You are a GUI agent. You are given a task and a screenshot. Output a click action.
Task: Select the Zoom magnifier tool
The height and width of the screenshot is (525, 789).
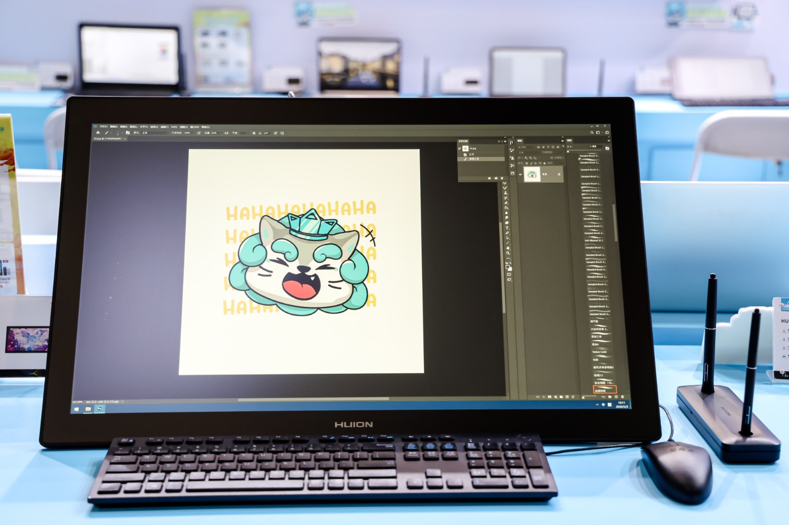(508, 253)
